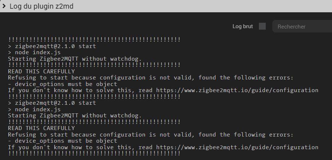
Task: Select the second READ THIS CAREFULLY log line
Action: tap(41, 129)
